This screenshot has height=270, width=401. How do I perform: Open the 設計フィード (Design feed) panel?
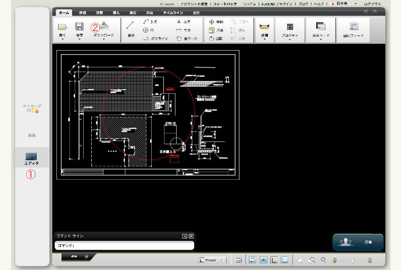tap(354, 29)
